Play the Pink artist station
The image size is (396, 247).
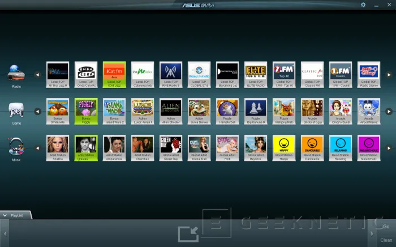(227, 148)
